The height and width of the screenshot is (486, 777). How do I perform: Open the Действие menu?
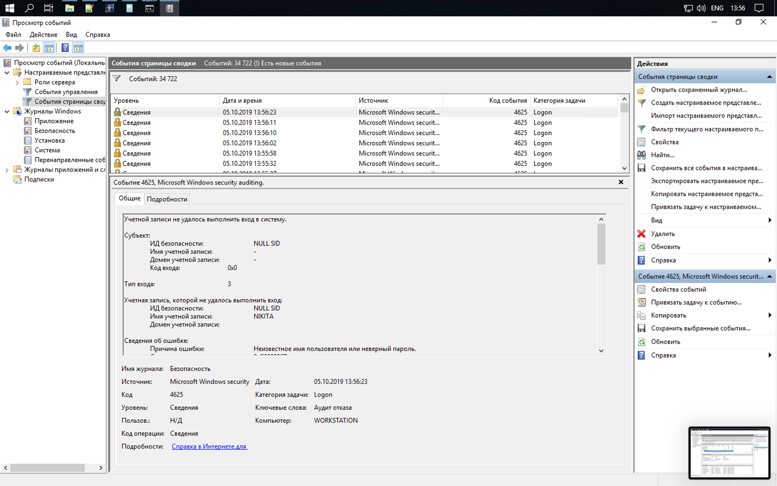[x=43, y=34]
